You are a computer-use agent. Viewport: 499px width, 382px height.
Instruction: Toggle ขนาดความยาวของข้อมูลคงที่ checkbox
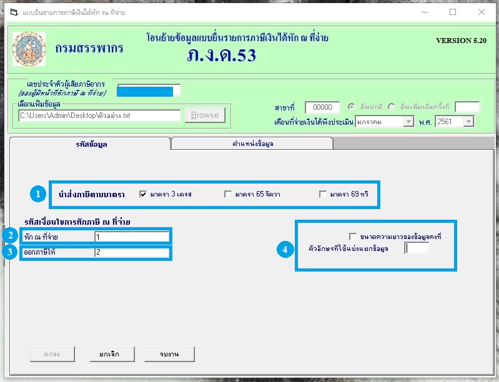point(353,237)
